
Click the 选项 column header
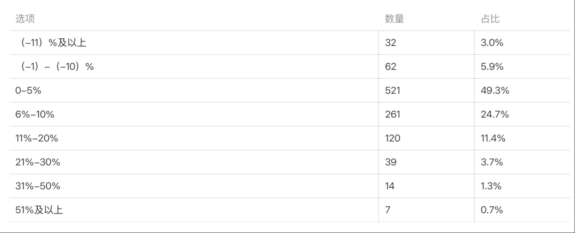[25, 19]
